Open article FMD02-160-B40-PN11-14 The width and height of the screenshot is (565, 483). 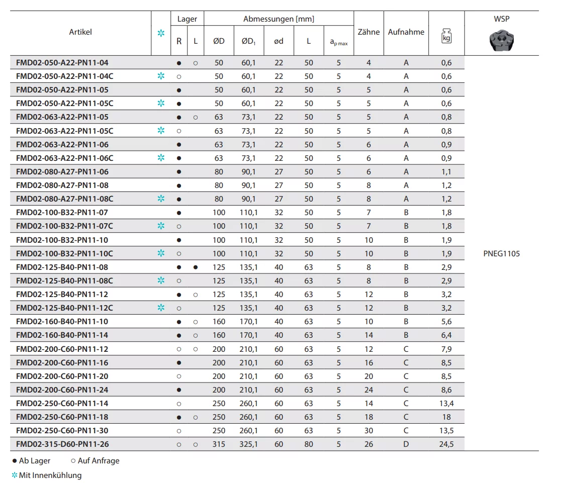click(62, 335)
